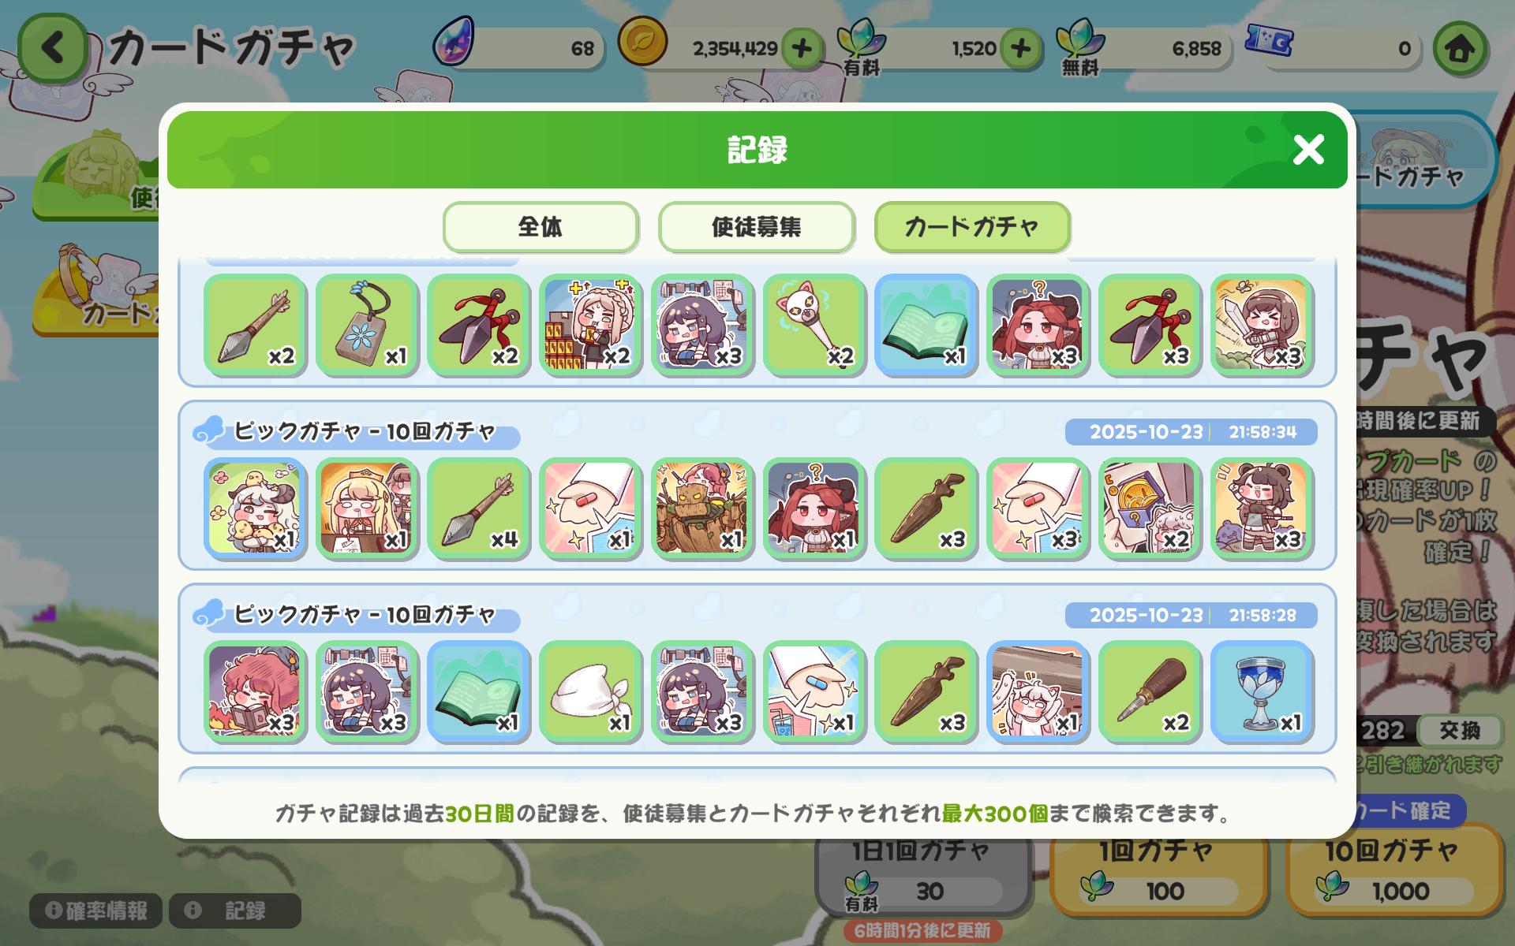This screenshot has height=946, width=1515.
Task: Select the カードガチャ tab
Action: [x=972, y=227]
